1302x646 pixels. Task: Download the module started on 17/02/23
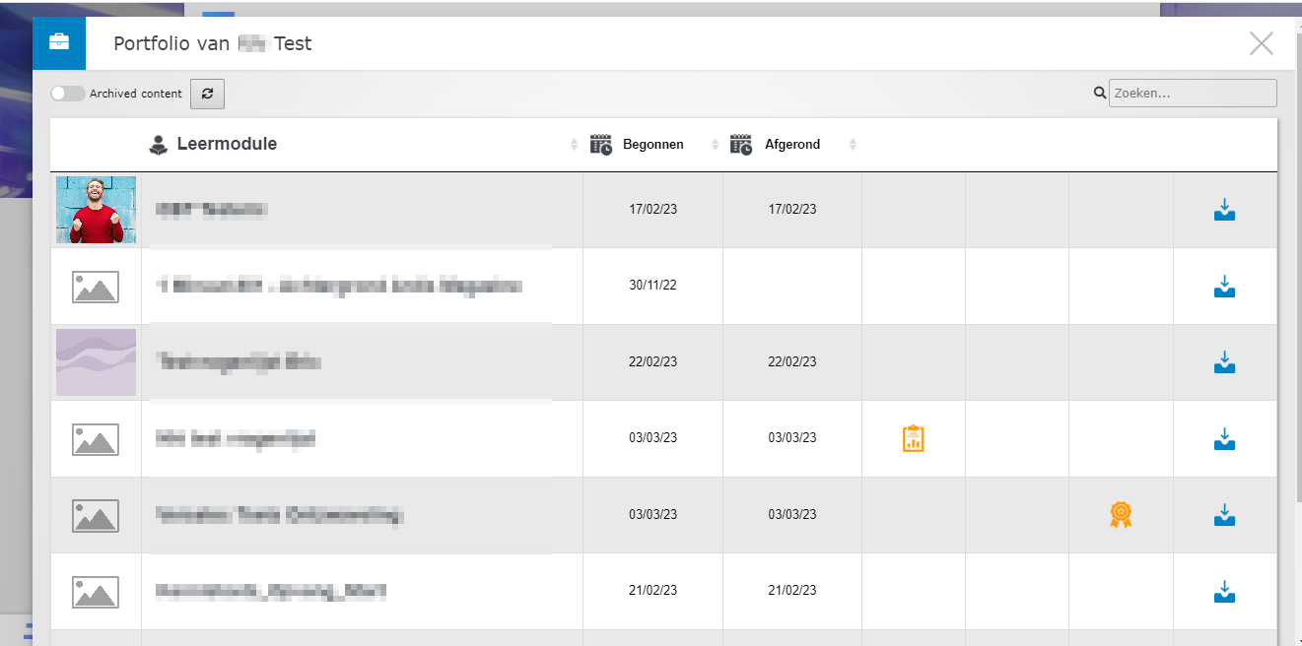pyautogui.click(x=1224, y=210)
